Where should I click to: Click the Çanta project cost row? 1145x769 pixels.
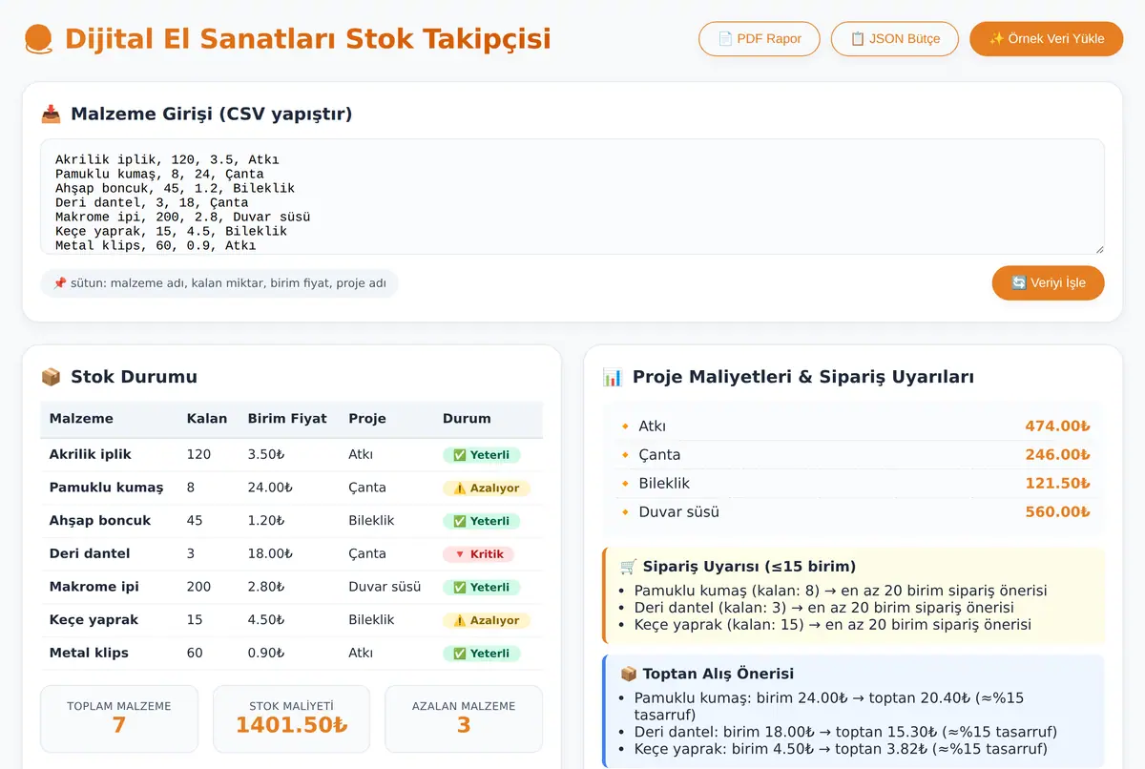pos(854,455)
